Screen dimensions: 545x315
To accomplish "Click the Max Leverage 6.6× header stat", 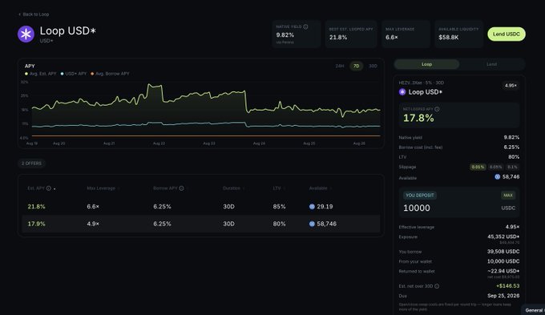I will coord(406,34).
